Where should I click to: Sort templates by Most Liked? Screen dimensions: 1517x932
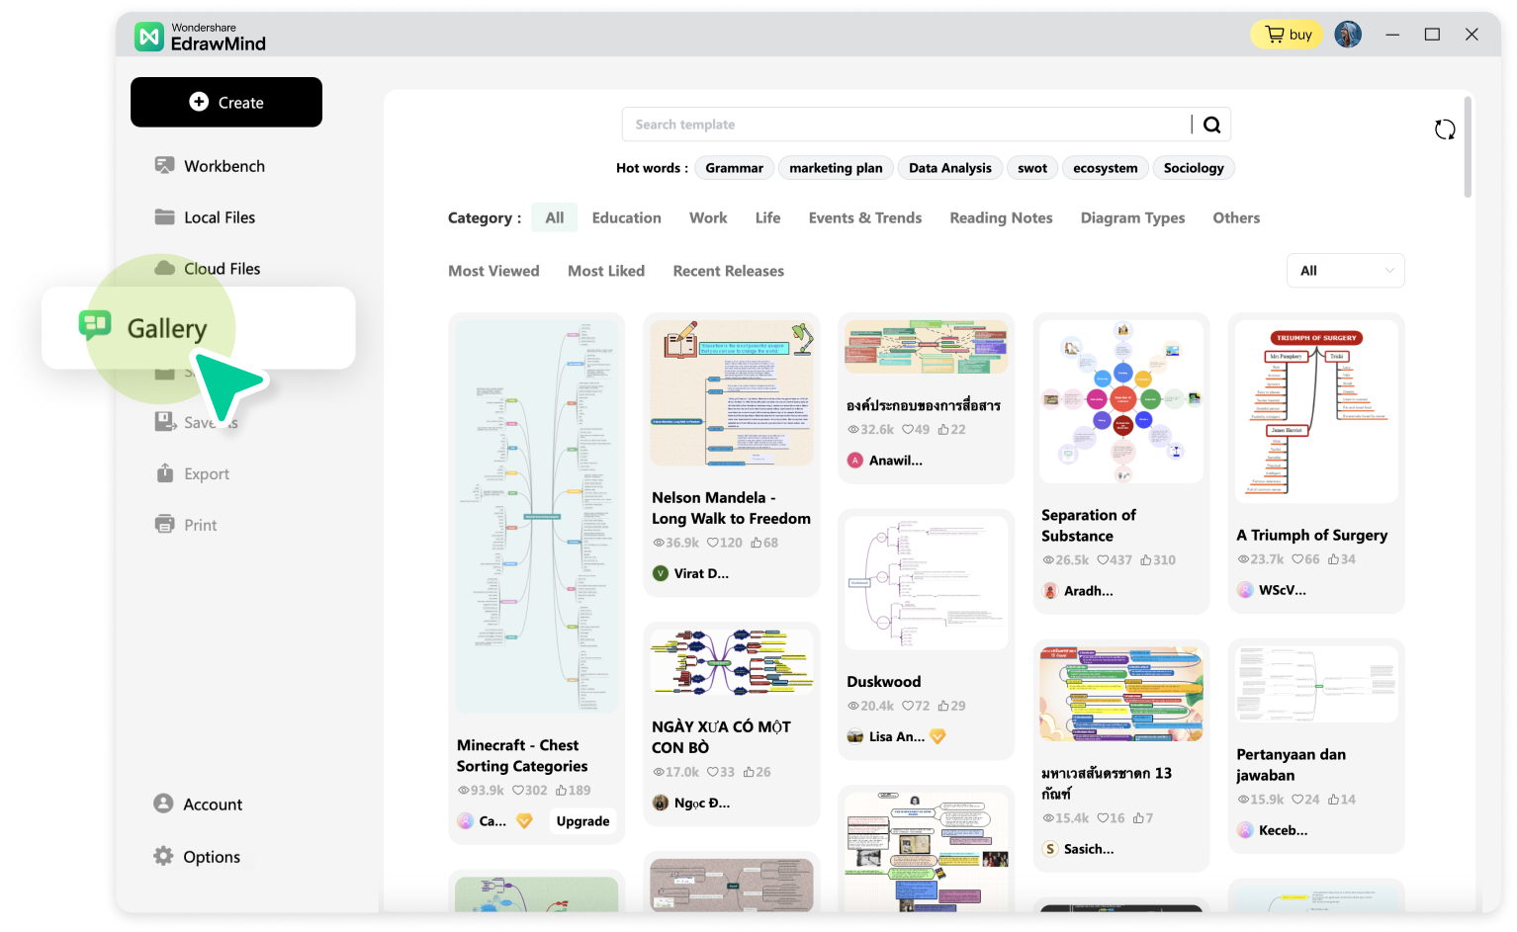[606, 270]
